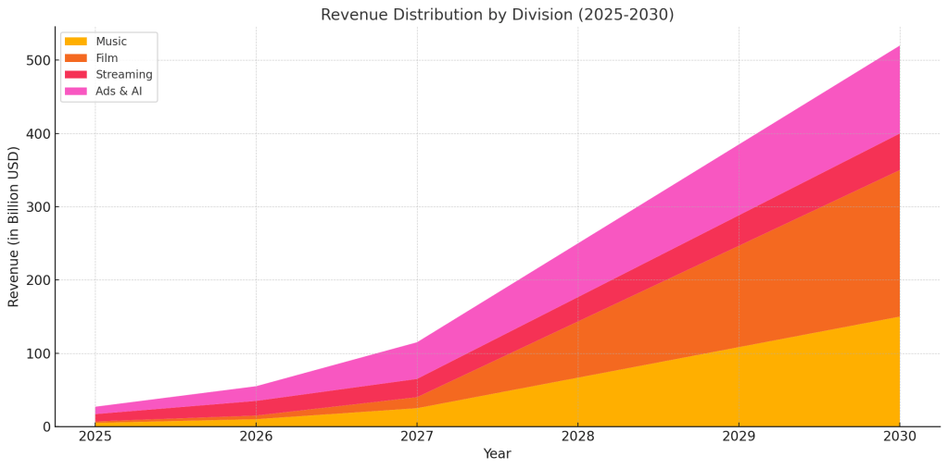Image resolution: width=948 pixels, height=469 pixels.
Task: Select the Music label in the legend
Action: click(x=111, y=42)
